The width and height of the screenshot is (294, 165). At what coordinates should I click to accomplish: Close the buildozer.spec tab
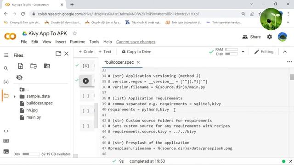click(138, 62)
